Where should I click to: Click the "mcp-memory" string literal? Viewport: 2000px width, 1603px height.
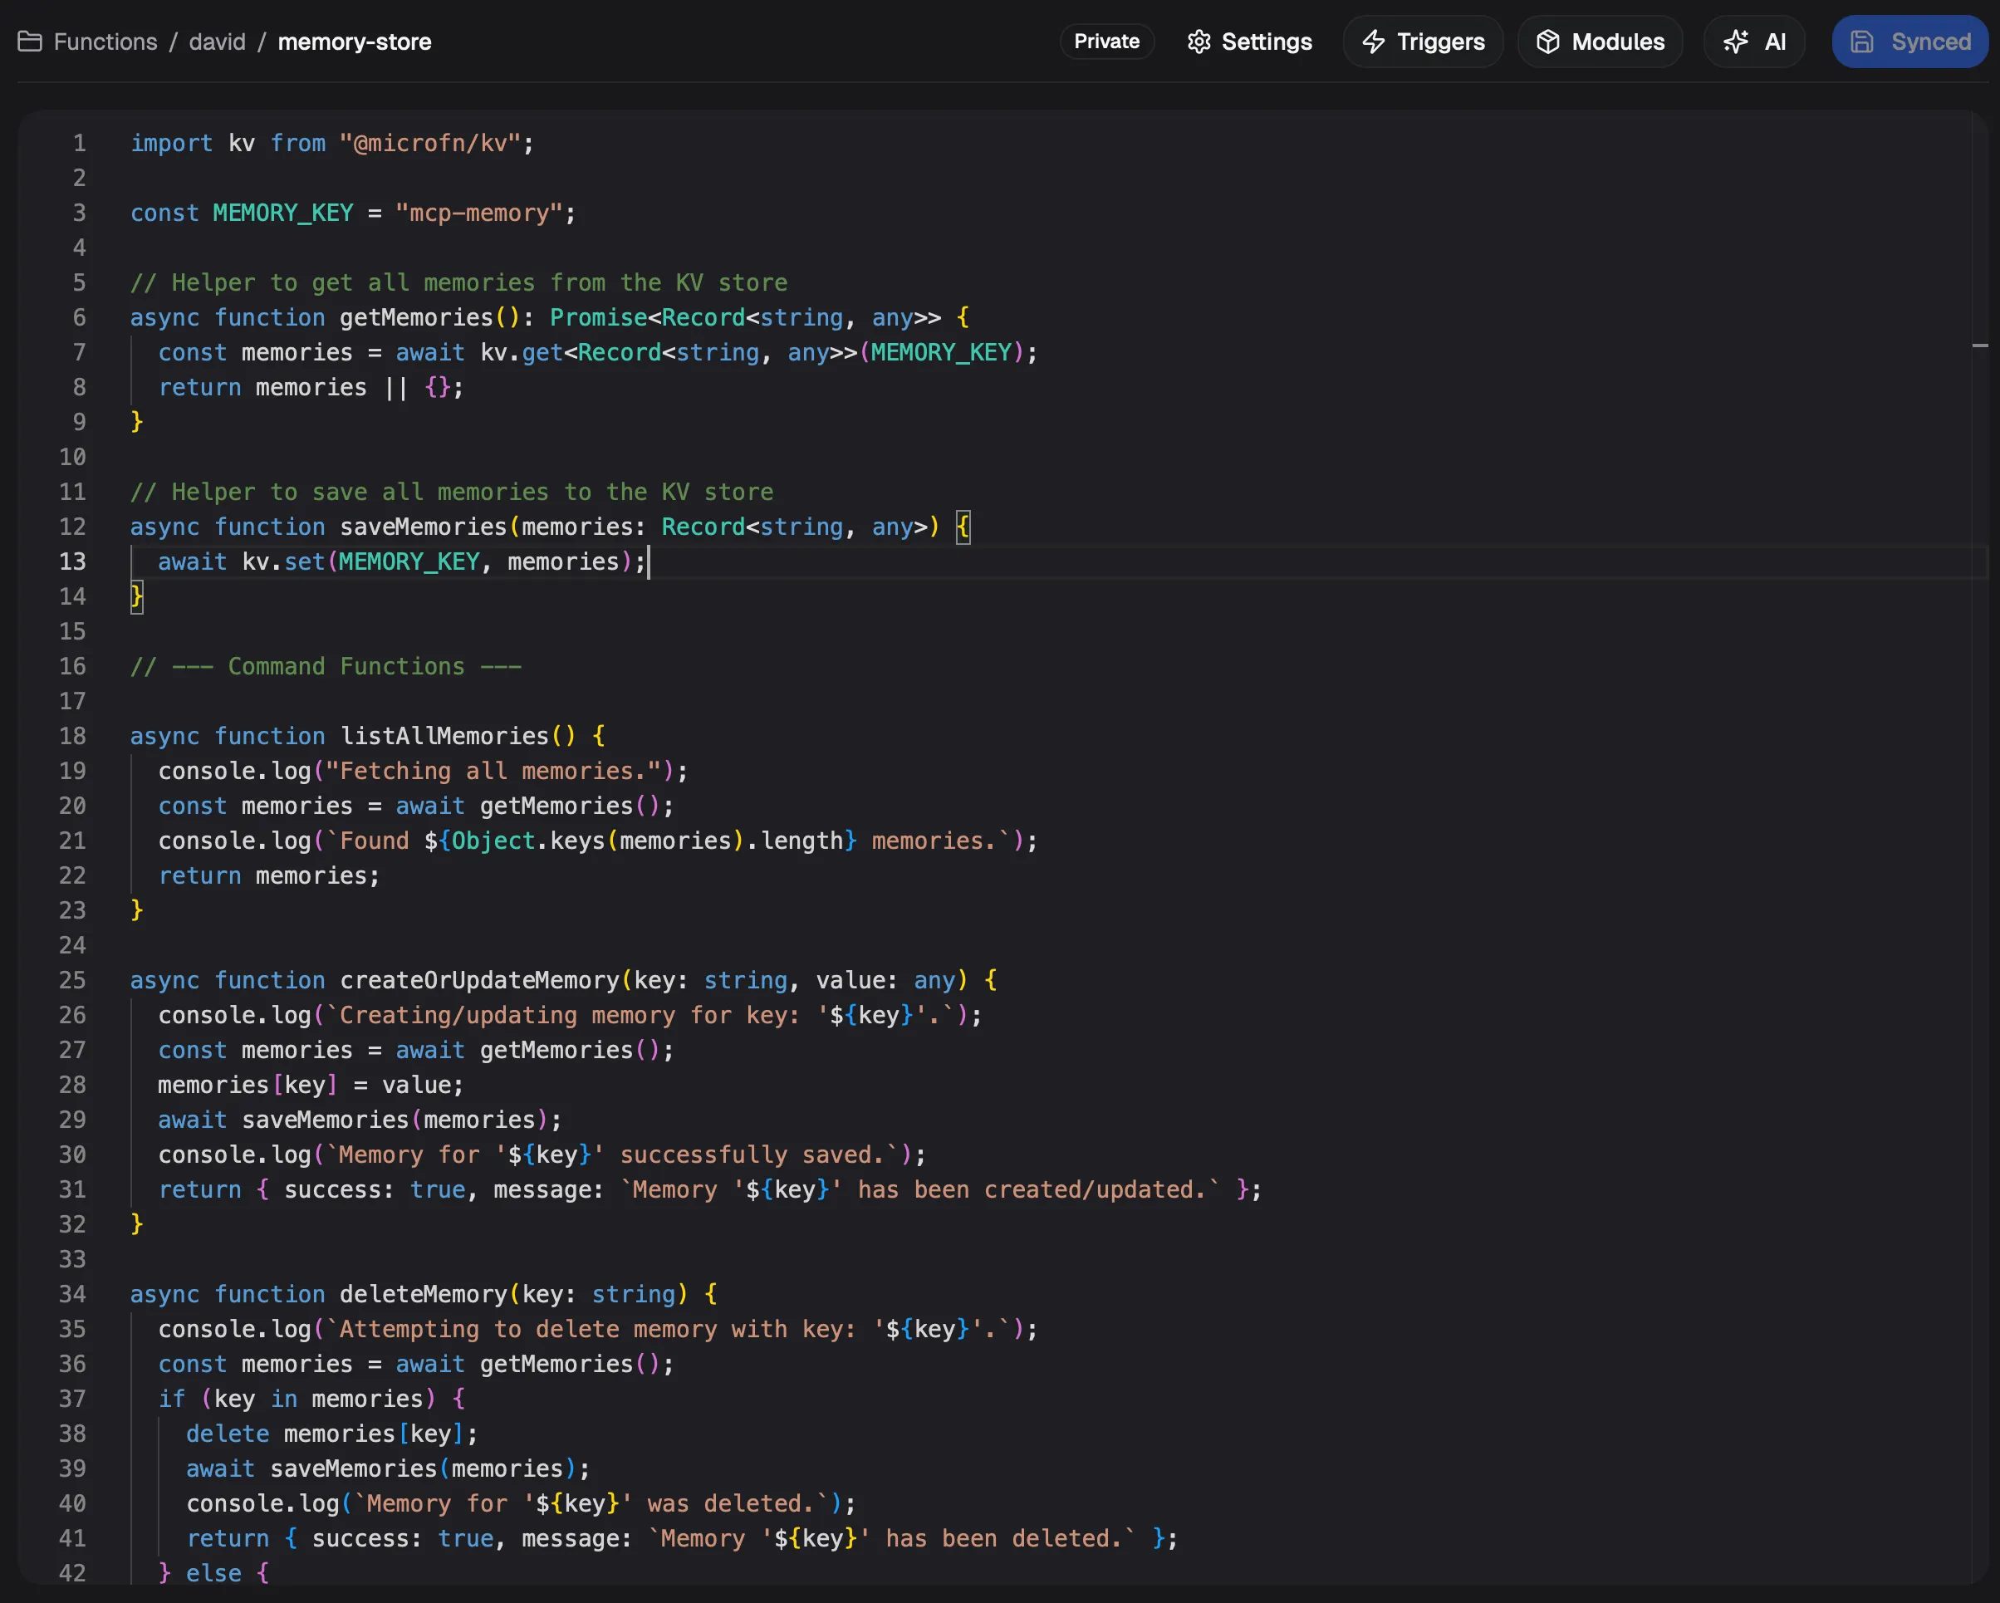coord(478,213)
